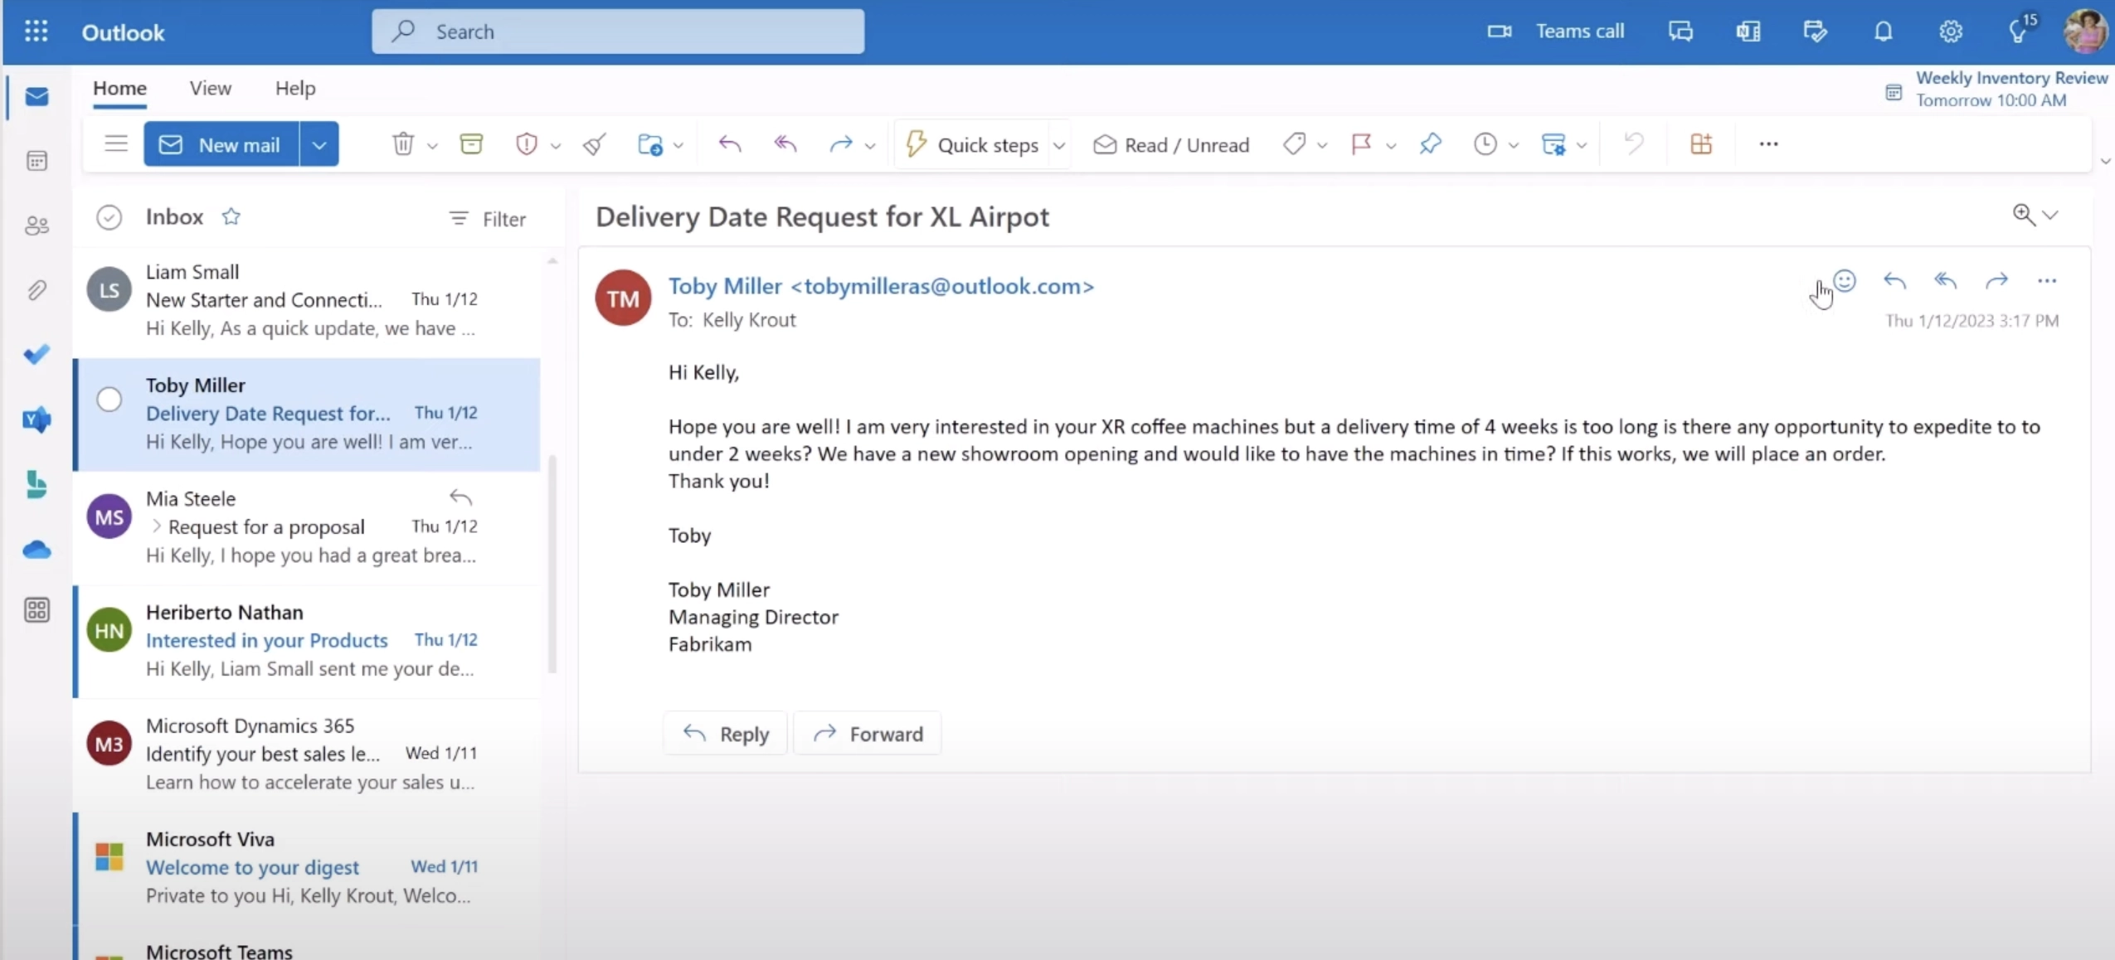Click Reply arrow in the toolbar
This screenshot has width=2115, height=960.
click(x=729, y=144)
